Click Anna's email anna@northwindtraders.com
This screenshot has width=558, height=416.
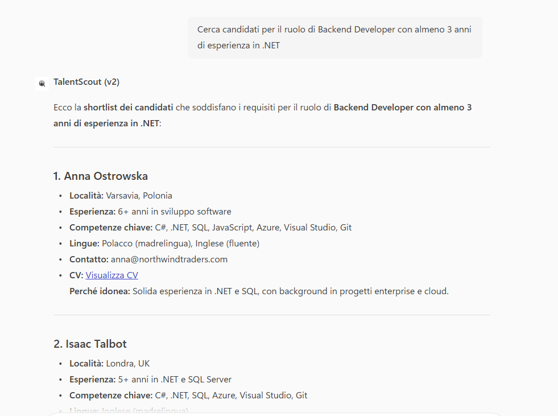point(169,260)
